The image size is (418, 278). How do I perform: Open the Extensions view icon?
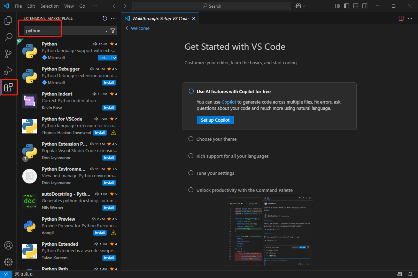pos(8,87)
